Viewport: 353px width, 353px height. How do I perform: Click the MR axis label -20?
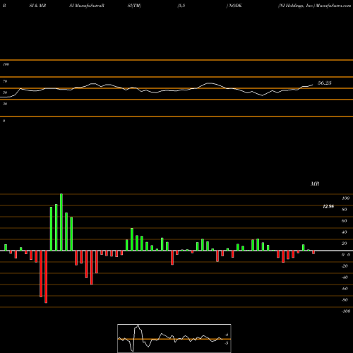click(345, 266)
